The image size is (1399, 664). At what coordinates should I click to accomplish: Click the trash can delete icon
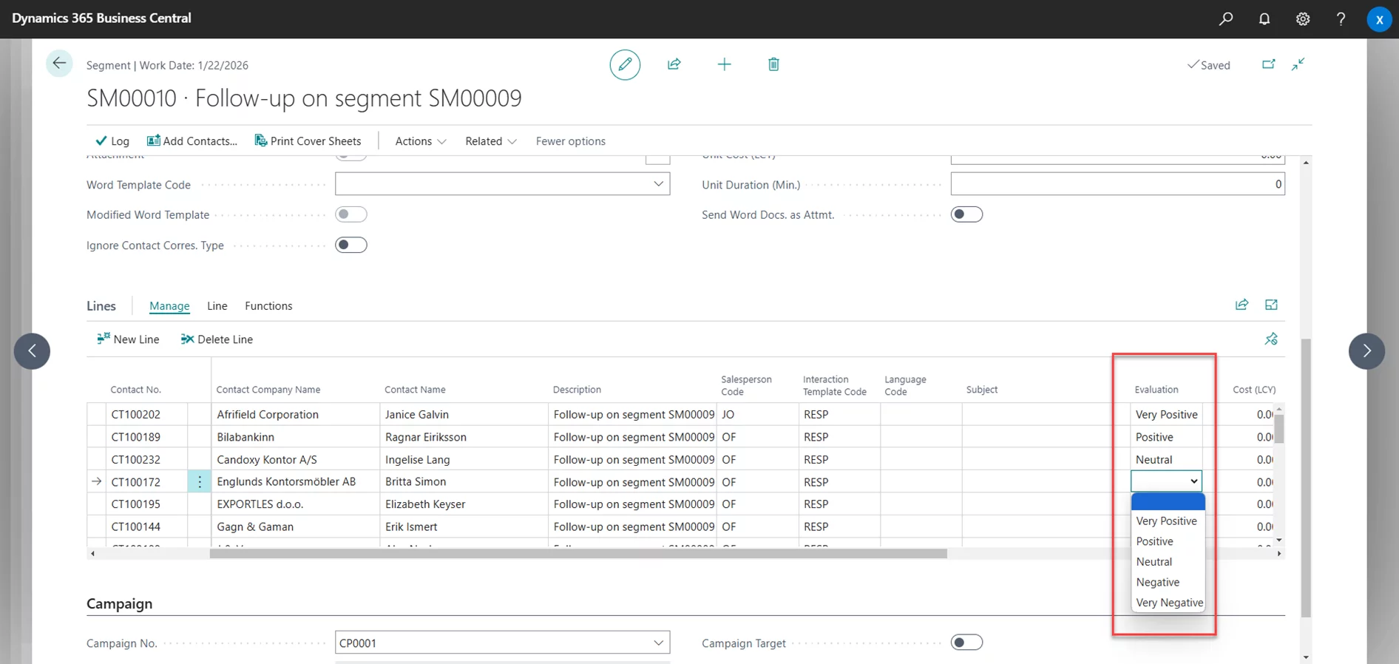click(773, 65)
